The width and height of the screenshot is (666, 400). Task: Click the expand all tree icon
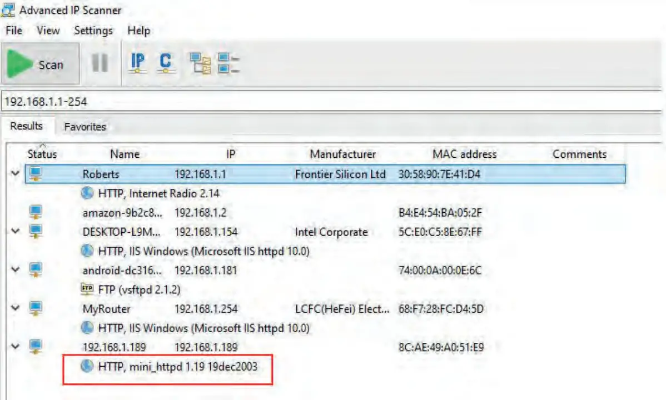(200, 63)
